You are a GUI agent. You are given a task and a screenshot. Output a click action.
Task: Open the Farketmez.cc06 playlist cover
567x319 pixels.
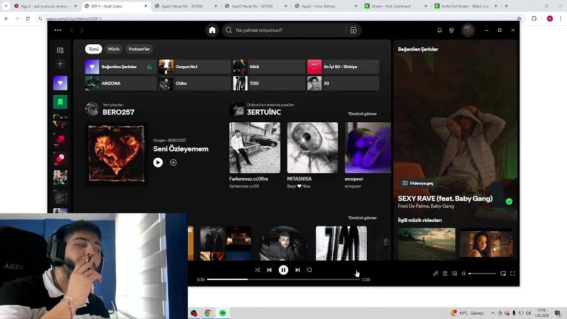tap(255, 148)
